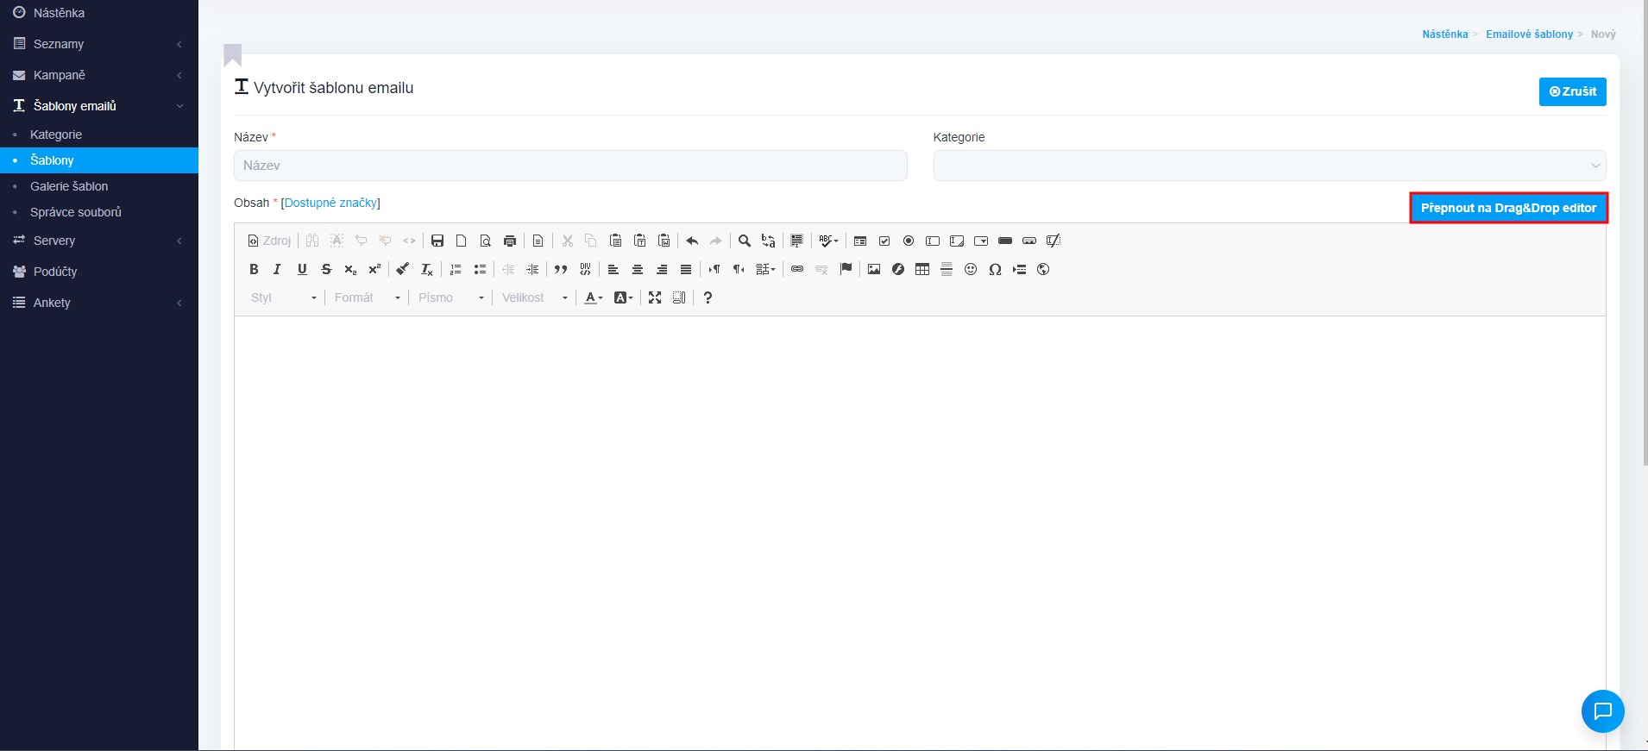Image resolution: width=1648 pixels, height=751 pixels.
Task: Insert a table using the table icon
Action: tap(922, 269)
